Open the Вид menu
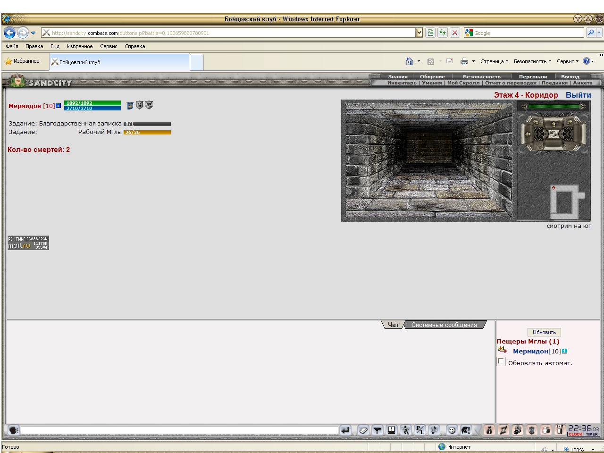 coord(55,46)
